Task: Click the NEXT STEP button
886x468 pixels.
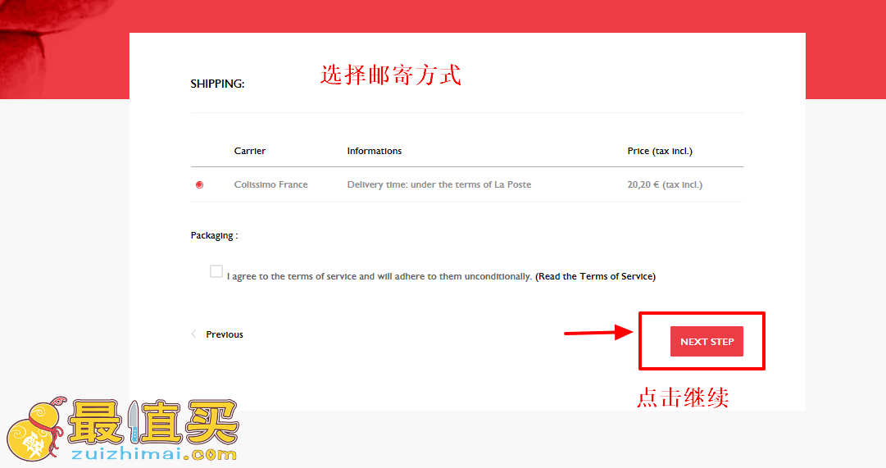Action: (707, 342)
